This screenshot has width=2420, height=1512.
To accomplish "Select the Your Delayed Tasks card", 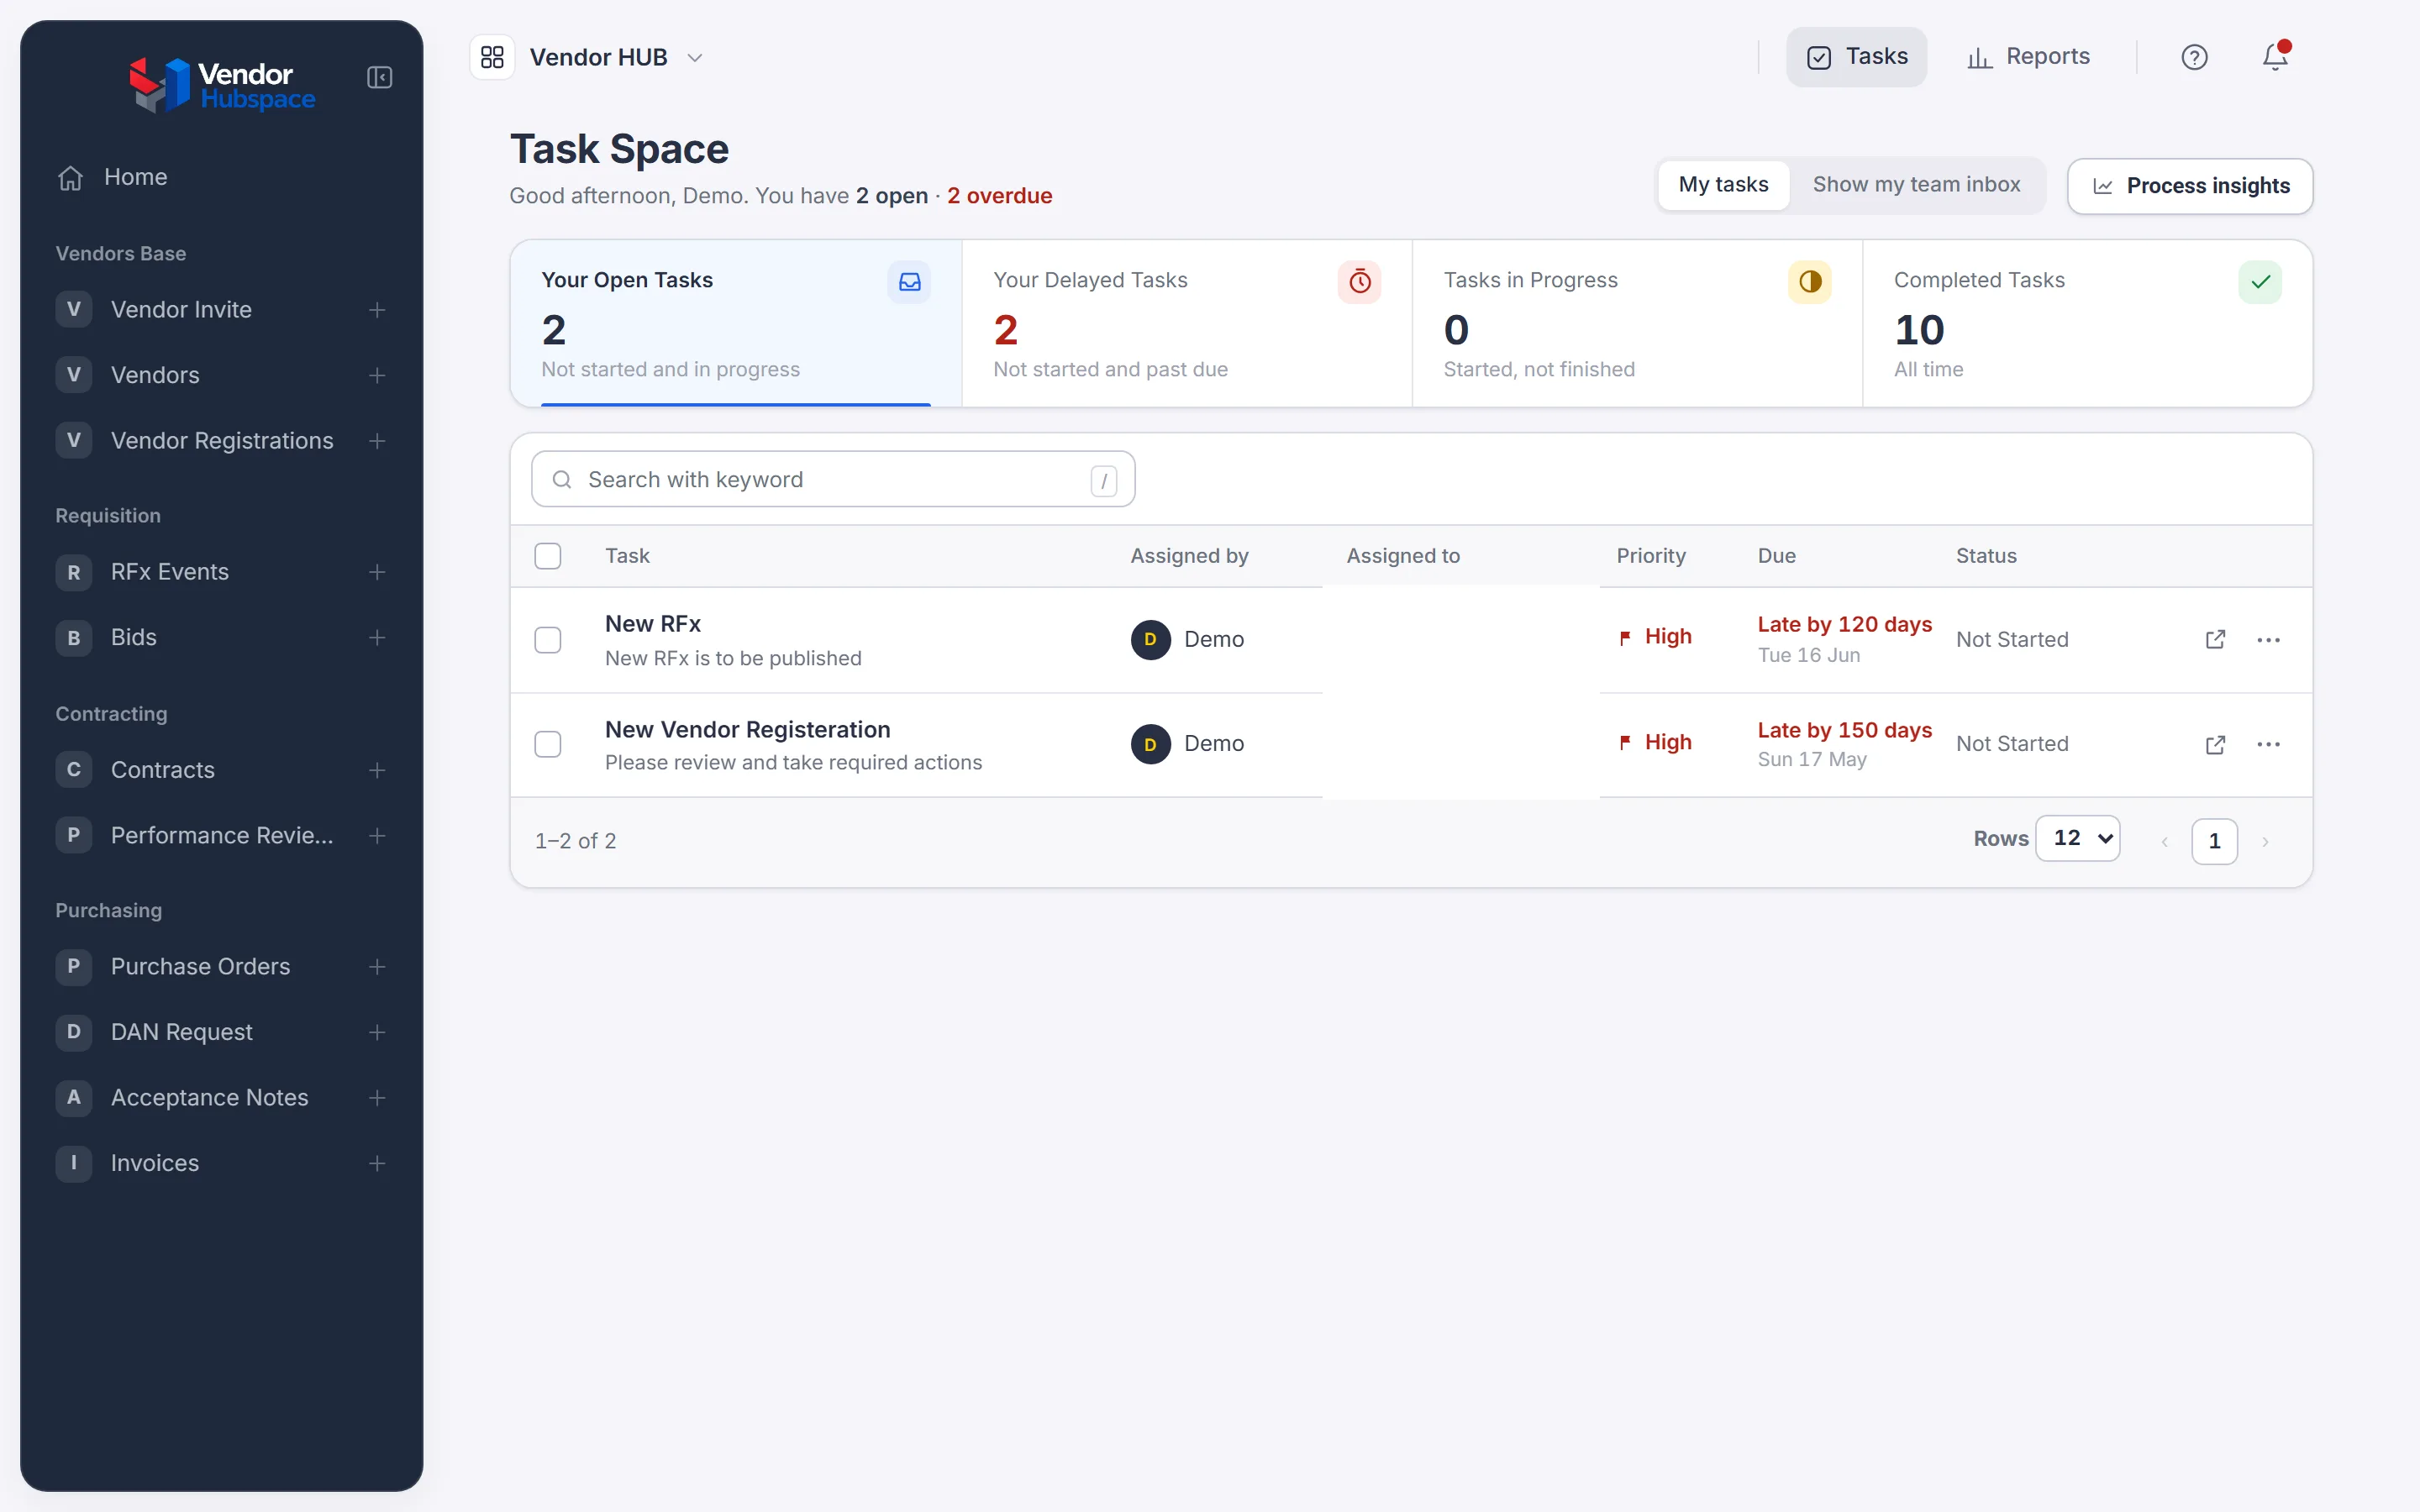I will point(1186,323).
